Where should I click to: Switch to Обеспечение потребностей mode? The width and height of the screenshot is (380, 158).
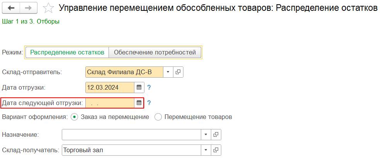point(155,53)
